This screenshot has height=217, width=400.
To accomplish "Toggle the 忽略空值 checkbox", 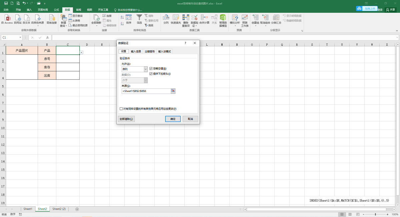I will click(x=151, y=68).
